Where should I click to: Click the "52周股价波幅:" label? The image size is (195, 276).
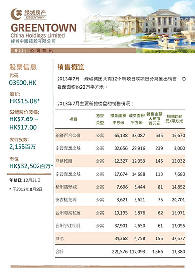(x=24, y=112)
